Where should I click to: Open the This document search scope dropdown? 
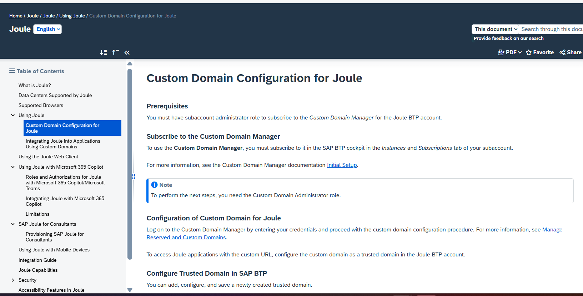(x=496, y=29)
